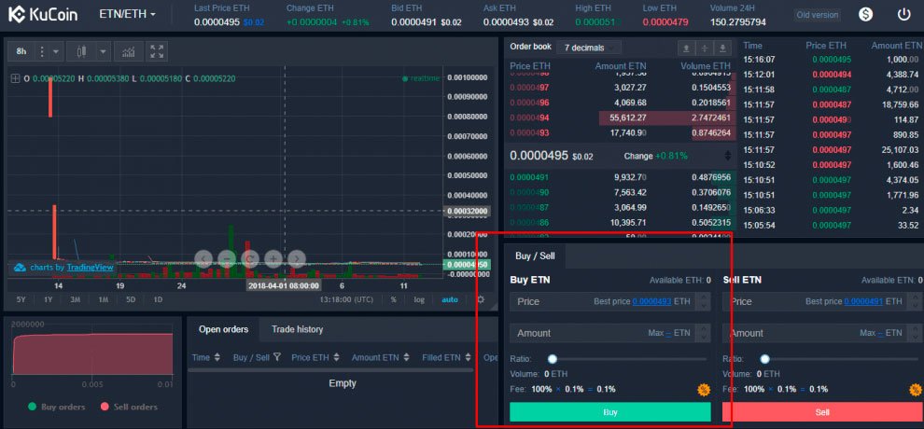Toggle percentage scale on chart
Viewport: 924px width, 429px height.
(393, 299)
